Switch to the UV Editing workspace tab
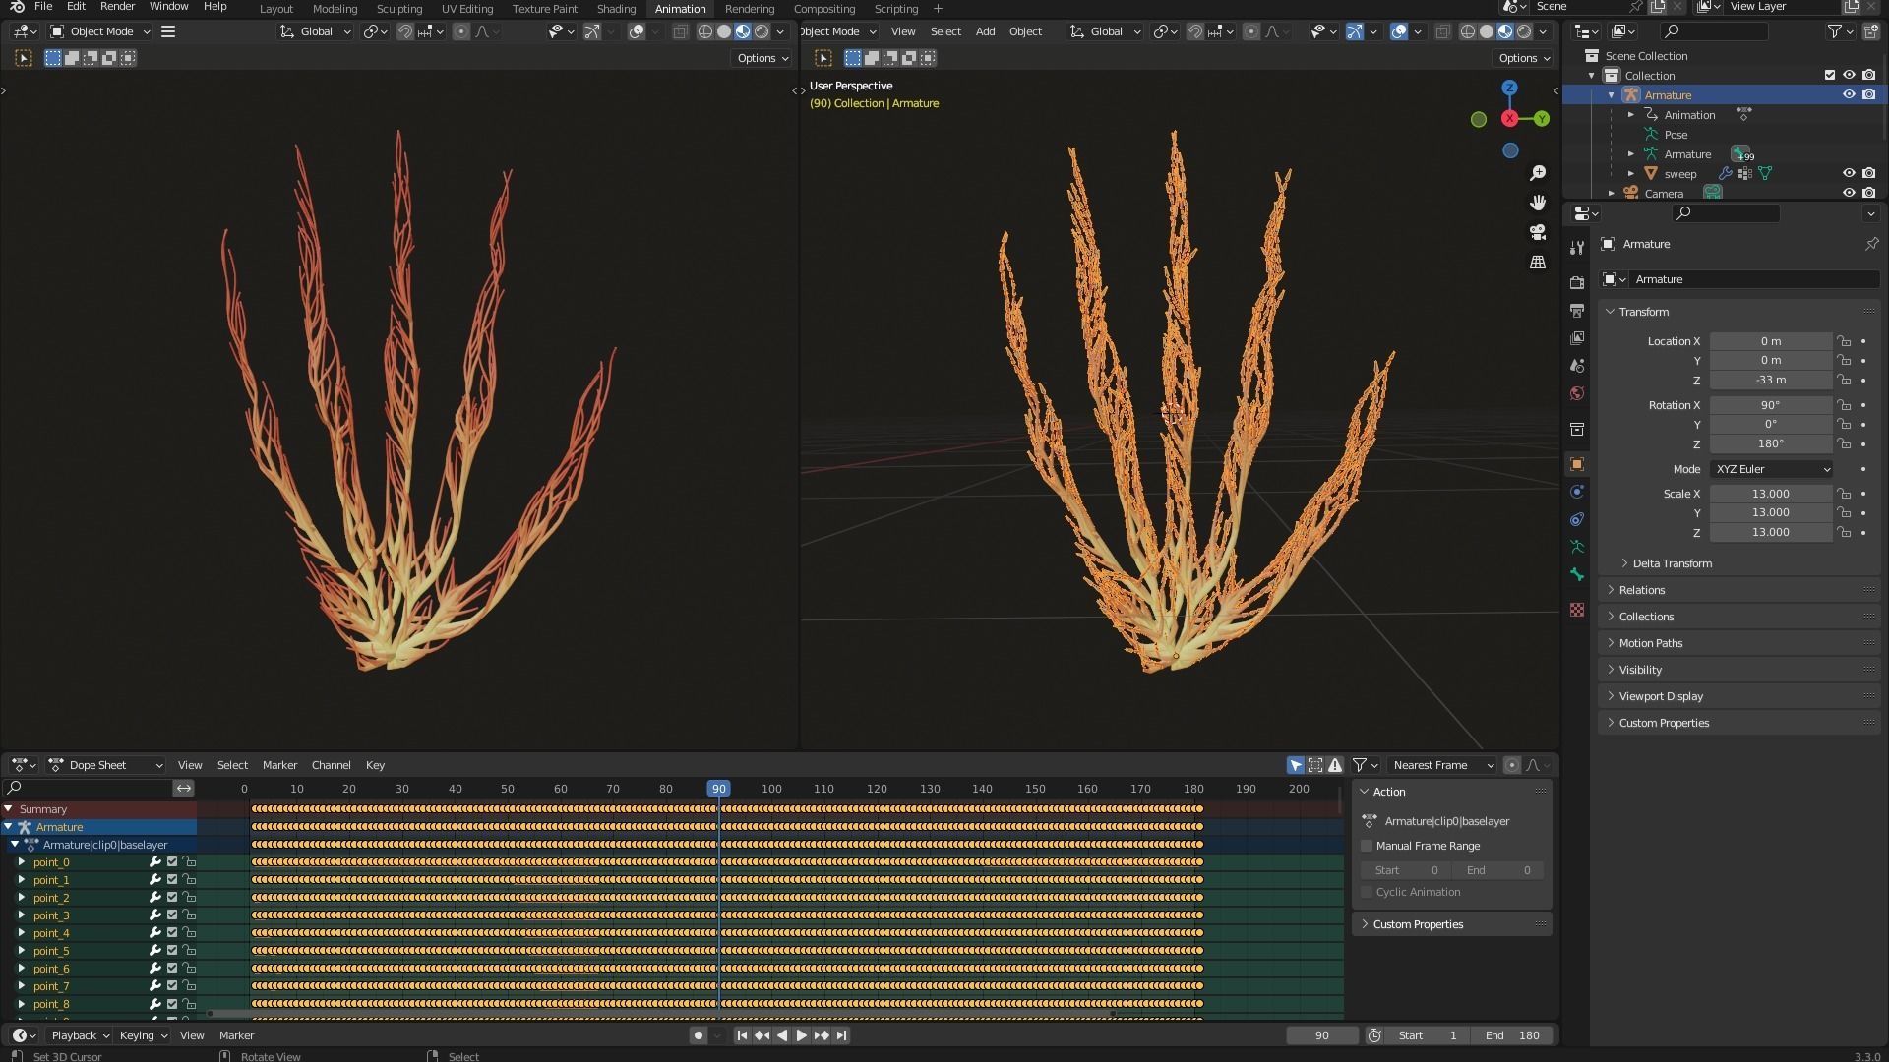 (x=467, y=9)
